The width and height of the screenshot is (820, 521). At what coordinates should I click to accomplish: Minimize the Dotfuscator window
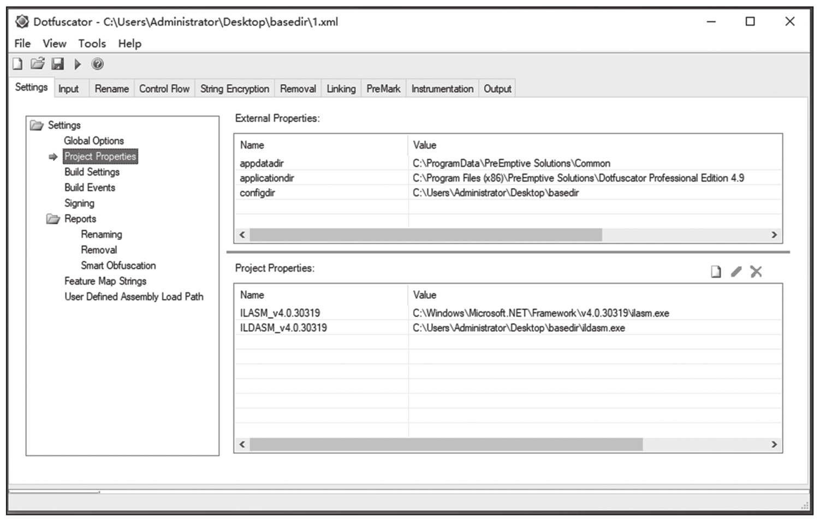click(711, 22)
